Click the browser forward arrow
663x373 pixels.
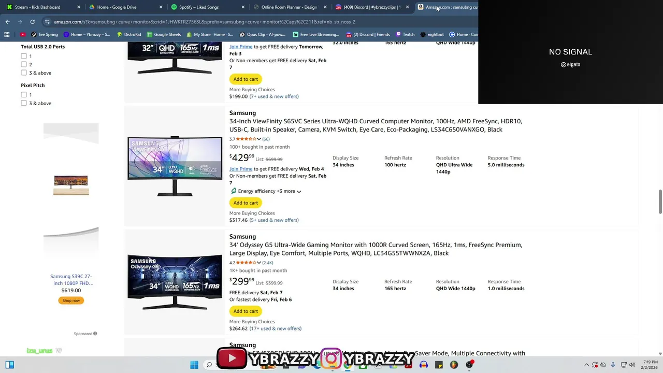click(x=20, y=22)
